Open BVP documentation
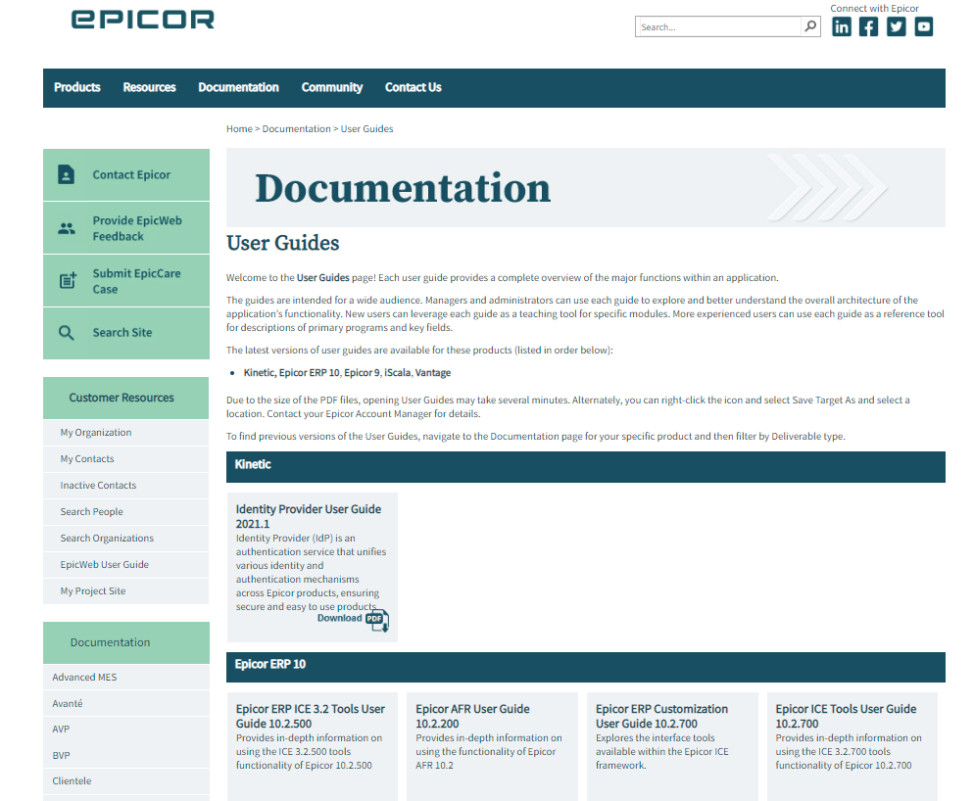The width and height of the screenshot is (974, 801). click(61, 755)
